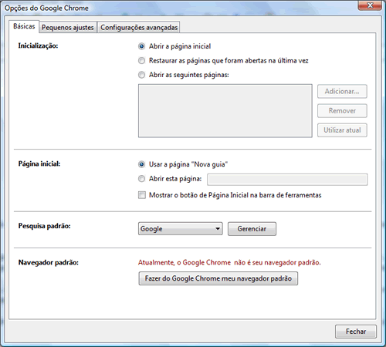386x347 pixels.
Task: Click the Pesquisa padrão label
Action: pos(44,226)
